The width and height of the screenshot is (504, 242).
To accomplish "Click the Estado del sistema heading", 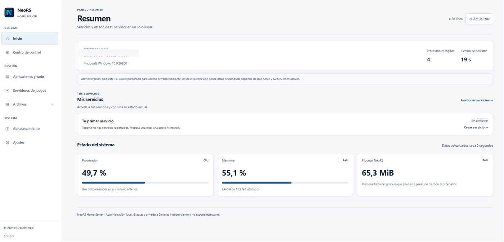I will coord(96,145).
